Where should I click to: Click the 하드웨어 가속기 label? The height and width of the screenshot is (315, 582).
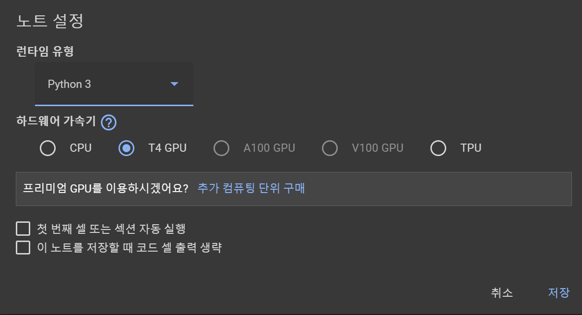[57, 122]
